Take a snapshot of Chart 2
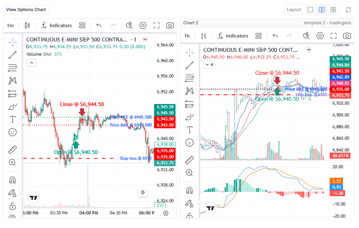Image resolution: width=359 pixels, height=228 pixels. tap(347, 36)
